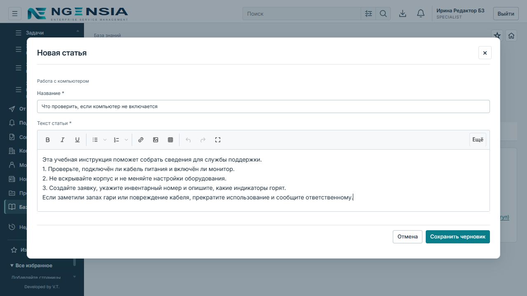The height and width of the screenshot is (296, 527).
Task: Insert a numbered list
Action: pos(117,140)
